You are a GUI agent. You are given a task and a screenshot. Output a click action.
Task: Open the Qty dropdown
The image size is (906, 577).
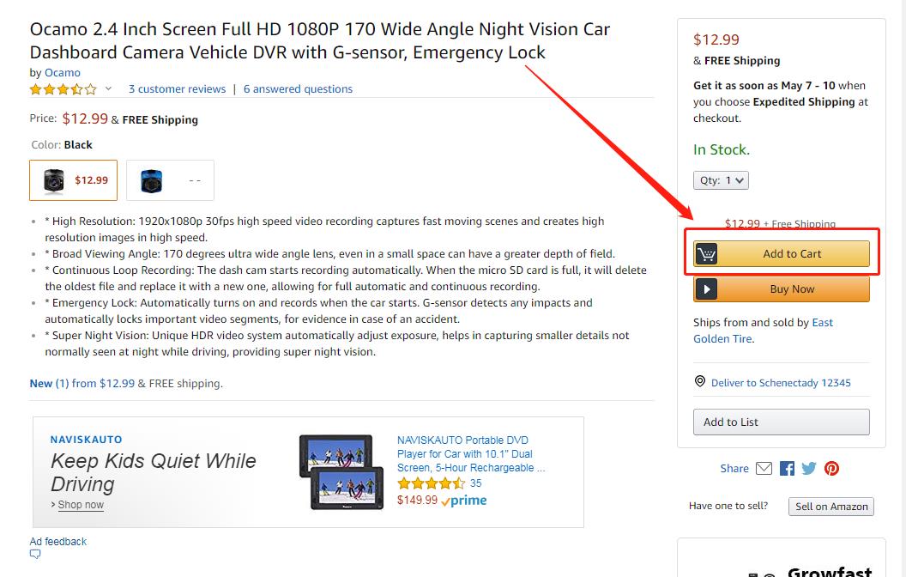tap(721, 180)
